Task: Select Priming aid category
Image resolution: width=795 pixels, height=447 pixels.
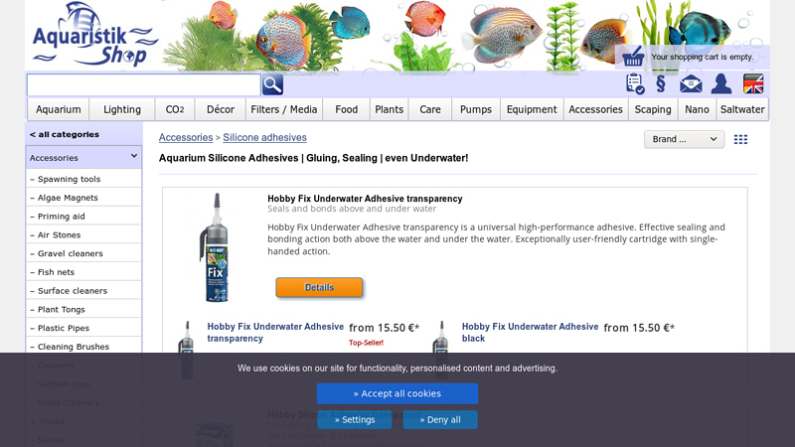Action: 83,217
